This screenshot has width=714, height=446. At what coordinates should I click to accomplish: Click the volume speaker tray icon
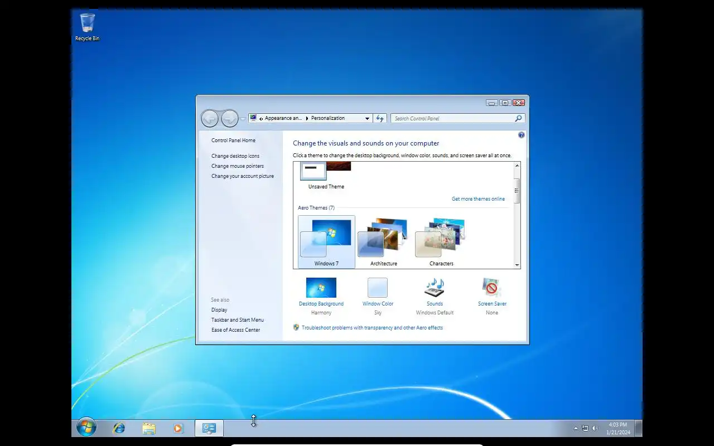(595, 428)
